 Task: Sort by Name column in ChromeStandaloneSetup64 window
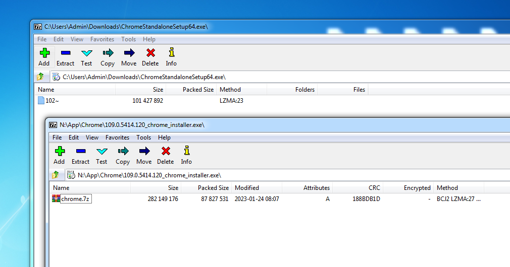pos(75,90)
